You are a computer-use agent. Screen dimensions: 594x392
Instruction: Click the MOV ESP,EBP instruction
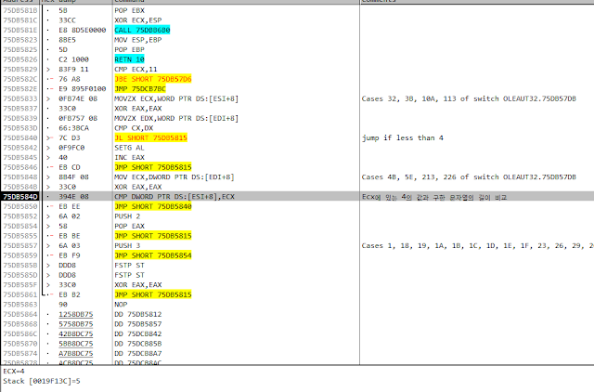click(138, 40)
